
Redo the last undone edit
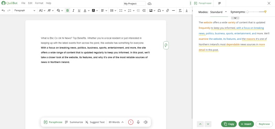[x=9, y=11]
